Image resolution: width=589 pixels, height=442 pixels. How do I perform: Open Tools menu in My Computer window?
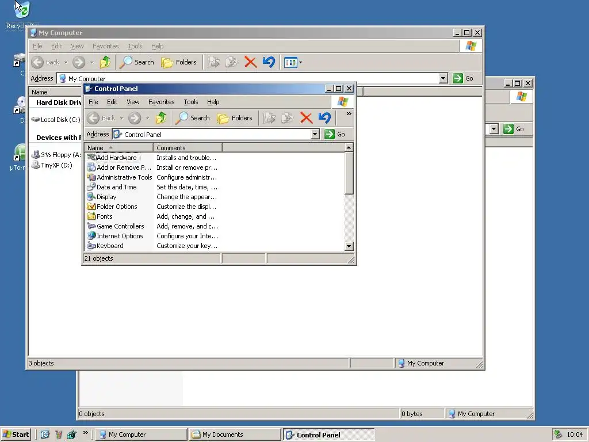135,46
